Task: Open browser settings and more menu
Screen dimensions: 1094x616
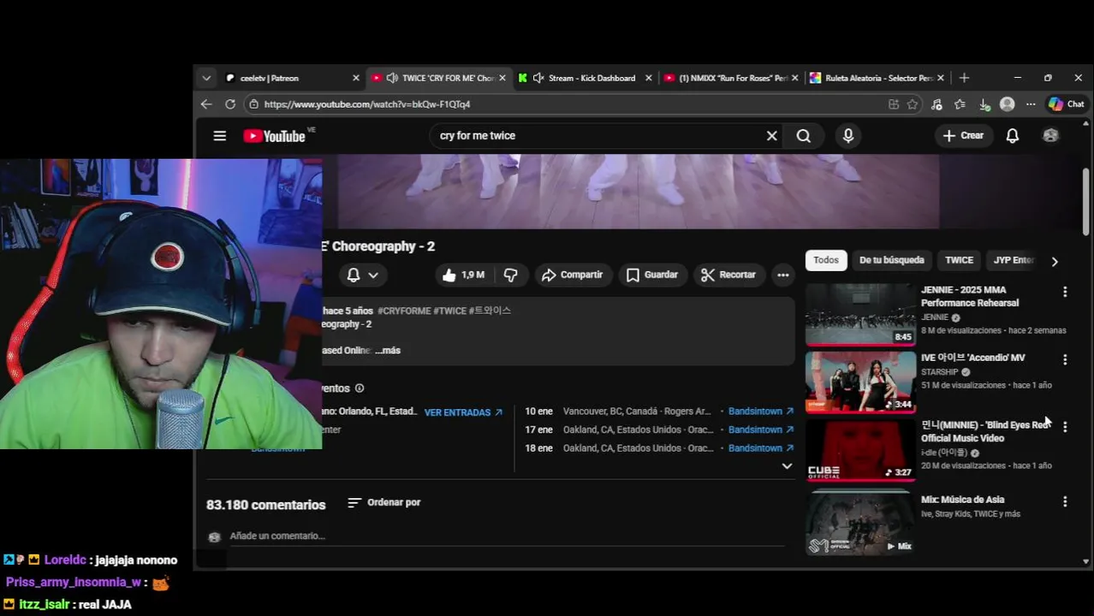Action: tap(1031, 104)
